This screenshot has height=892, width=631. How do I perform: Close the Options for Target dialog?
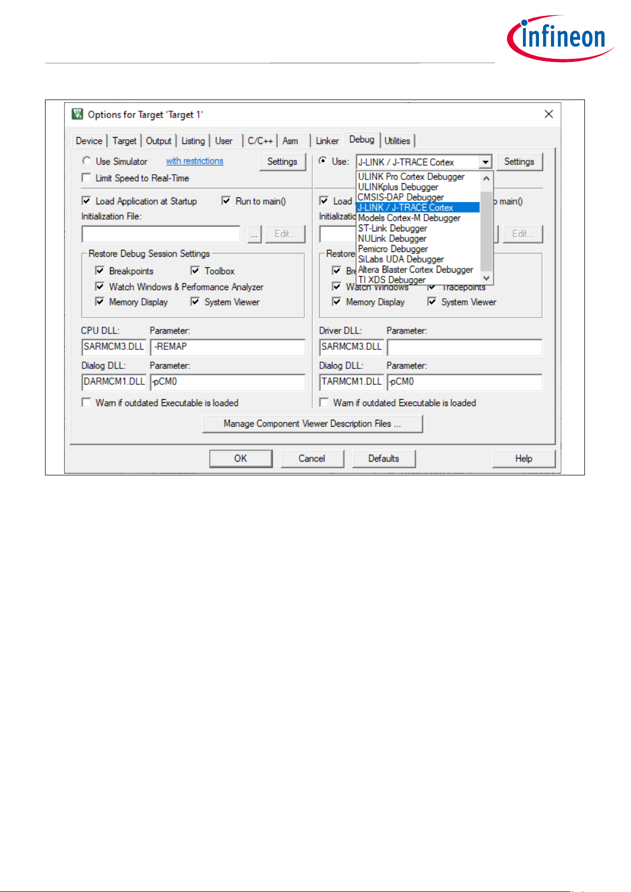(x=548, y=114)
